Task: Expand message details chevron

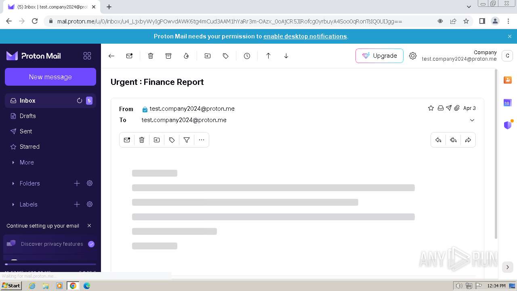Action: (472, 120)
